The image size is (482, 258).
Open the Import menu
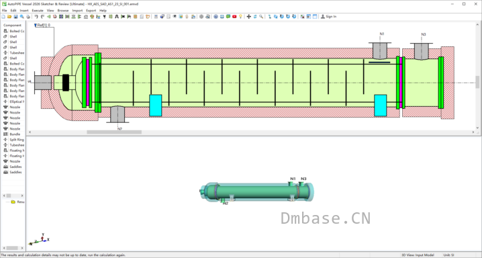(77, 11)
